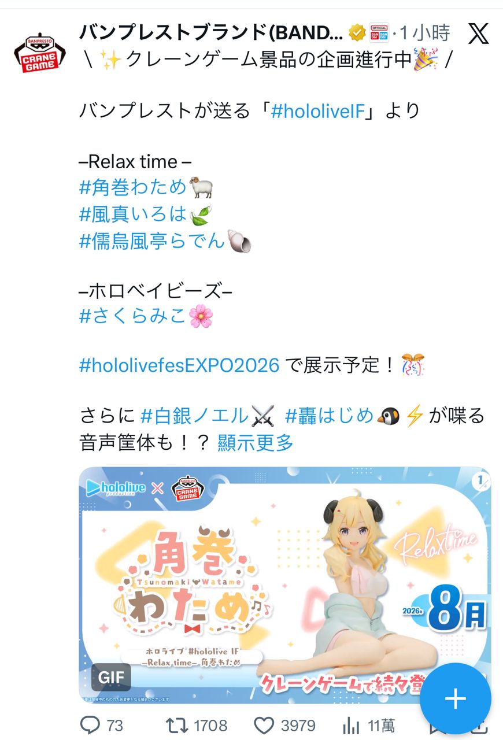Image resolution: width=503 pixels, height=740 pixels.
Task: Open the Banpresto Crane Game profile avatar
Action: coord(39,52)
